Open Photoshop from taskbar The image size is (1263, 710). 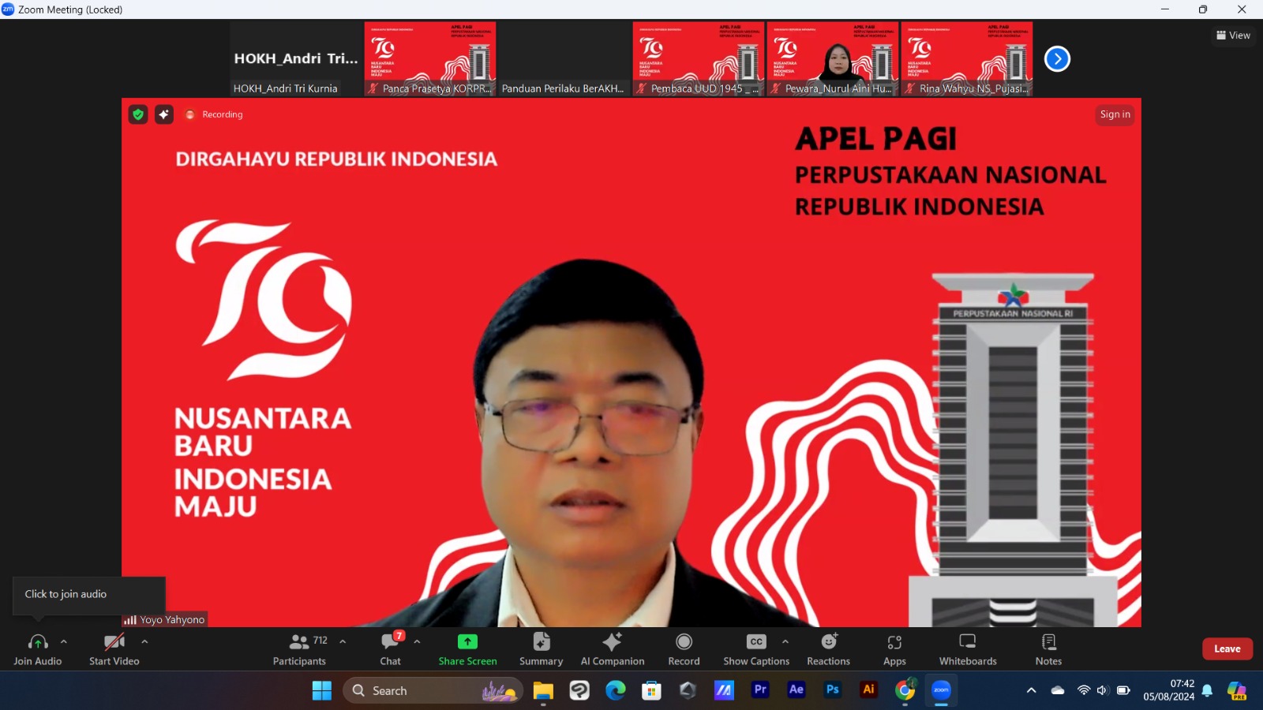coord(833,689)
